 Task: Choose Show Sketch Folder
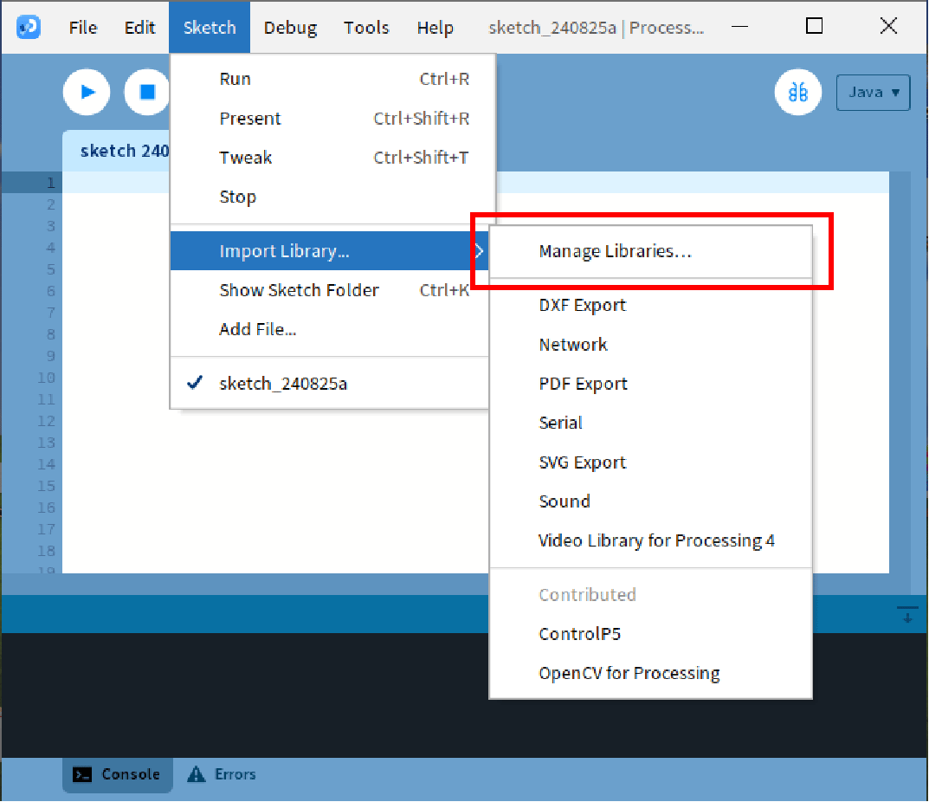click(x=329, y=290)
